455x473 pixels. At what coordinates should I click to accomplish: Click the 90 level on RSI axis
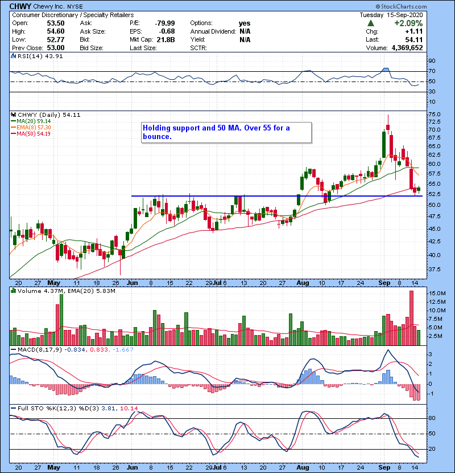click(x=432, y=61)
